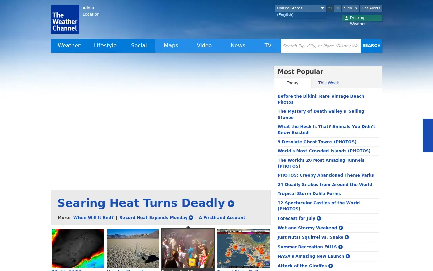Click play icon beside Attack of the Giraffes
The image size is (433, 271).
click(x=331, y=266)
